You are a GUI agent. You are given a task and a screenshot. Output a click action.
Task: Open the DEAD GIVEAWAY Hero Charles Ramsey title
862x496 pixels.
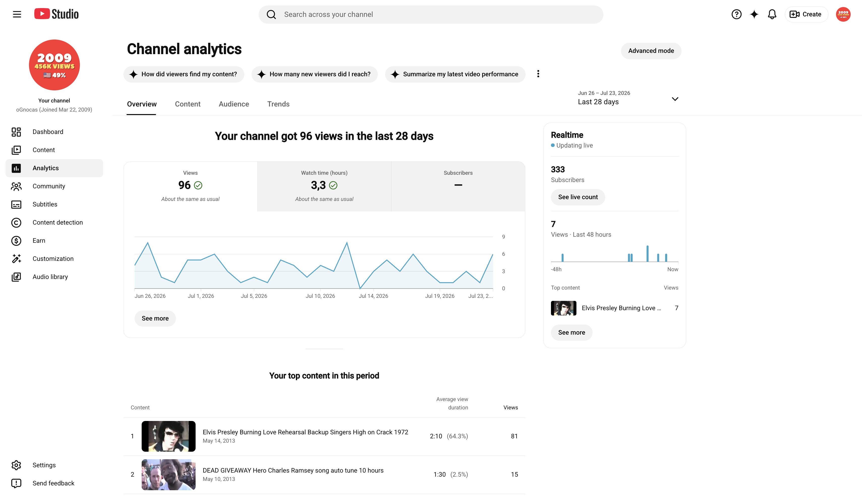pyautogui.click(x=293, y=471)
